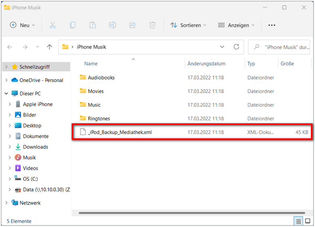315x227 pixels.
Task: Refresh the iPhone Musik folder view
Action: pyautogui.click(x=236, y=47)
